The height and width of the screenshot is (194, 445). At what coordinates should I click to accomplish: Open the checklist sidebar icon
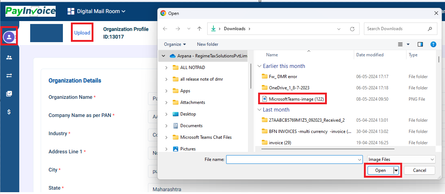pyautogui.click(x=9, y=94)
